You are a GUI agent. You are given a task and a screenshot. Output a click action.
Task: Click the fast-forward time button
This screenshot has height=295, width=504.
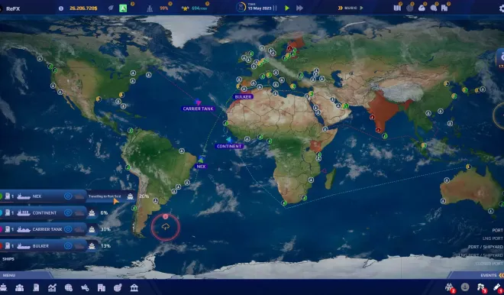(x=299, y=8)
